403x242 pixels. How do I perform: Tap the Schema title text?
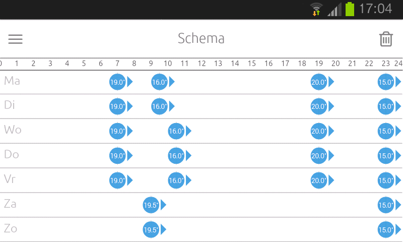[201, 39]
